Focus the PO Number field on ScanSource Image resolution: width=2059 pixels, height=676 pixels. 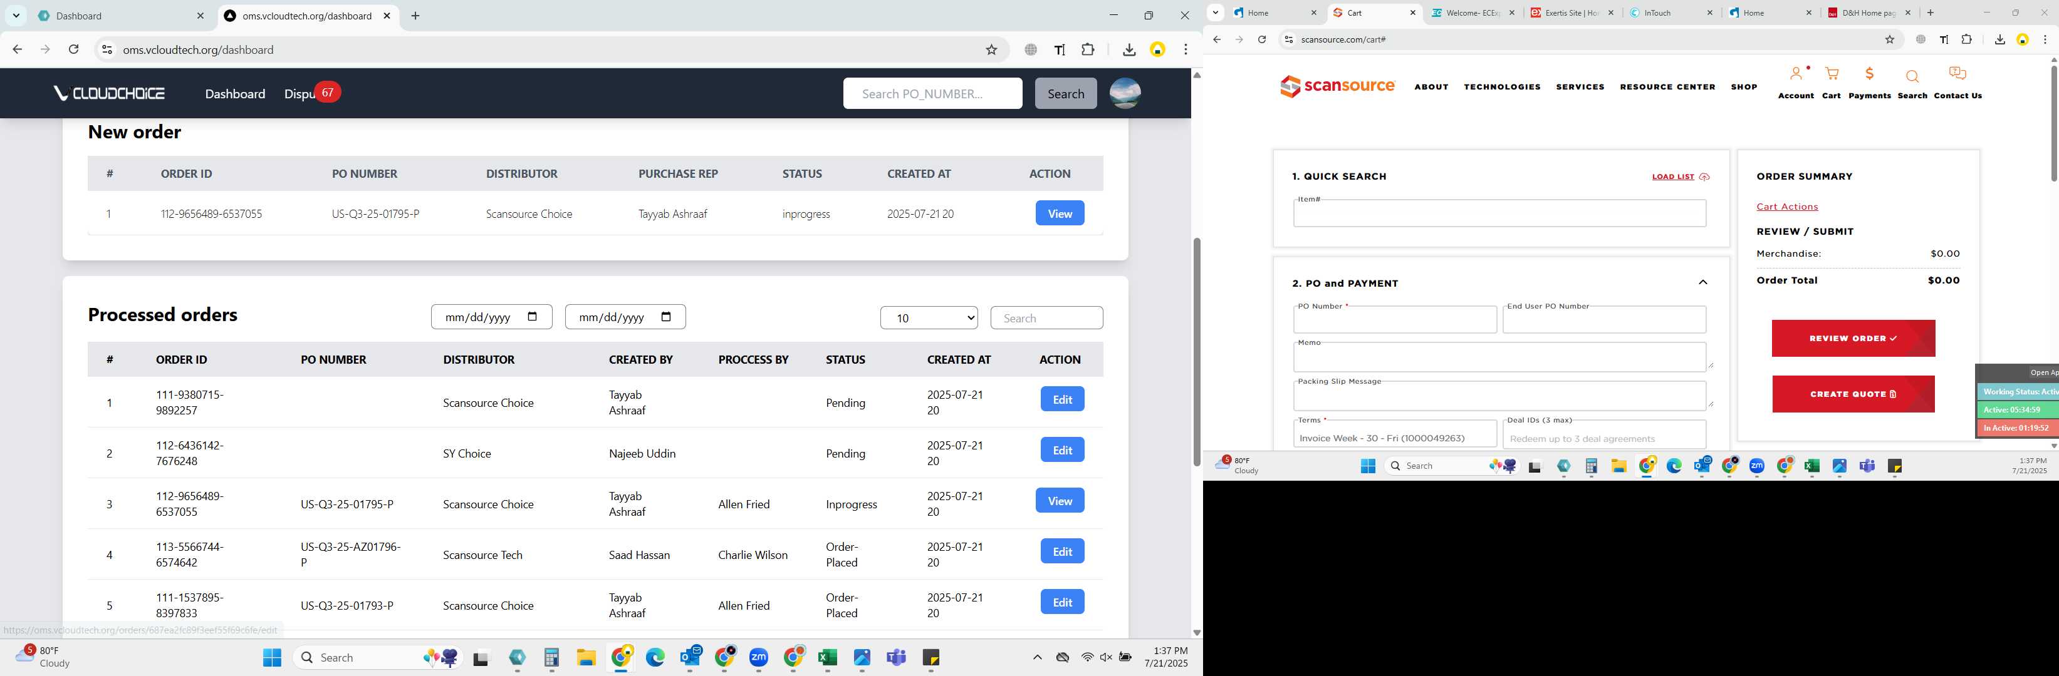point(1395,320)
